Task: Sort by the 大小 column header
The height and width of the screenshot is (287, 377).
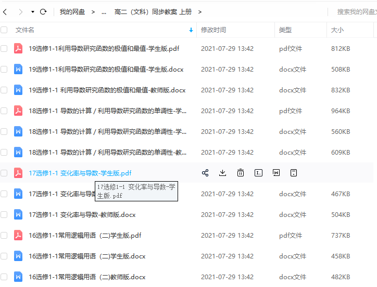Action: [x=337, y=30]
